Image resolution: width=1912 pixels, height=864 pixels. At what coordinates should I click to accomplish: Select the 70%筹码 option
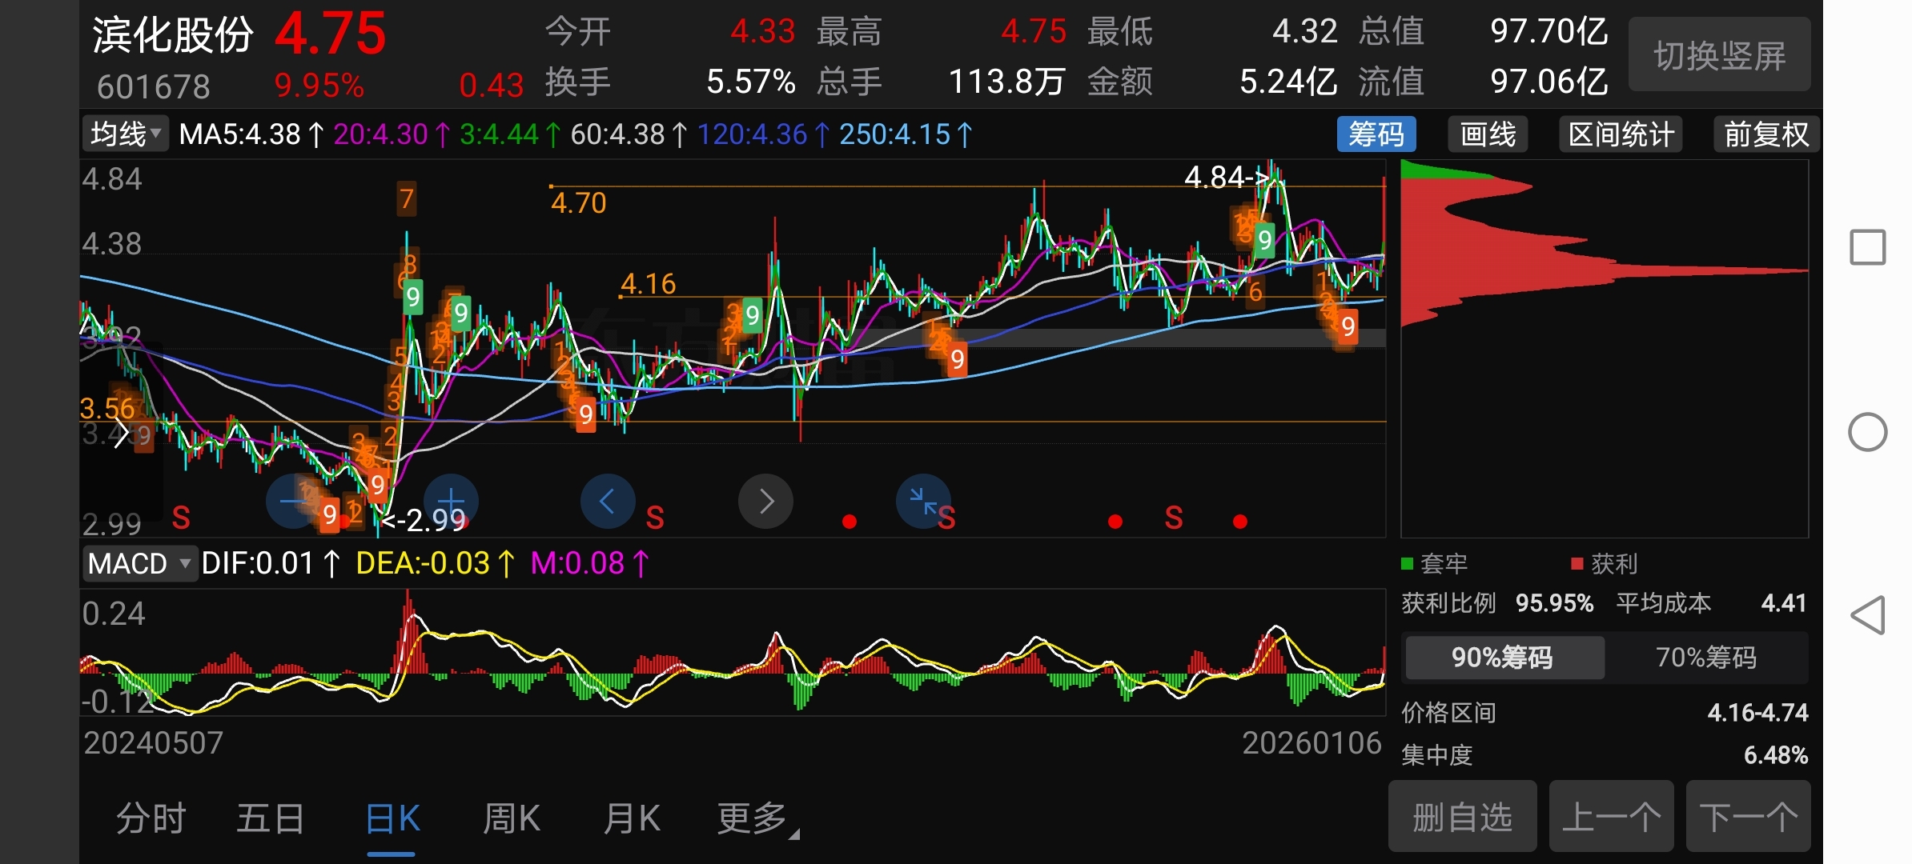coord(1705,658)
